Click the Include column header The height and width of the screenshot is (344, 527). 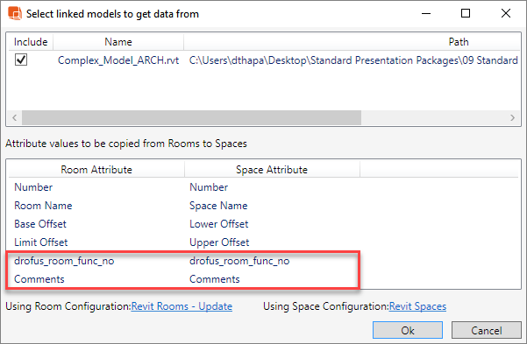point(31,42)
